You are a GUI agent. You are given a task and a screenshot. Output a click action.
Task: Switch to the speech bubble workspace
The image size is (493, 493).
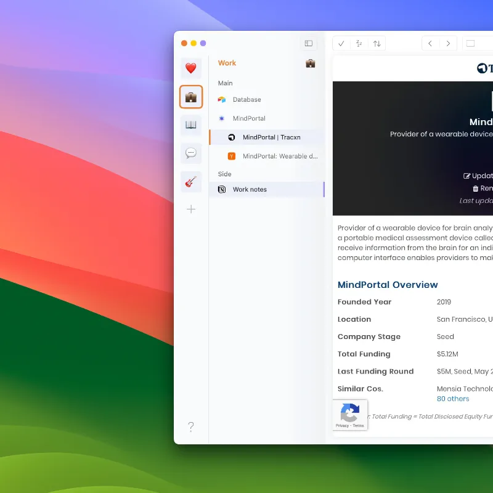191,153
